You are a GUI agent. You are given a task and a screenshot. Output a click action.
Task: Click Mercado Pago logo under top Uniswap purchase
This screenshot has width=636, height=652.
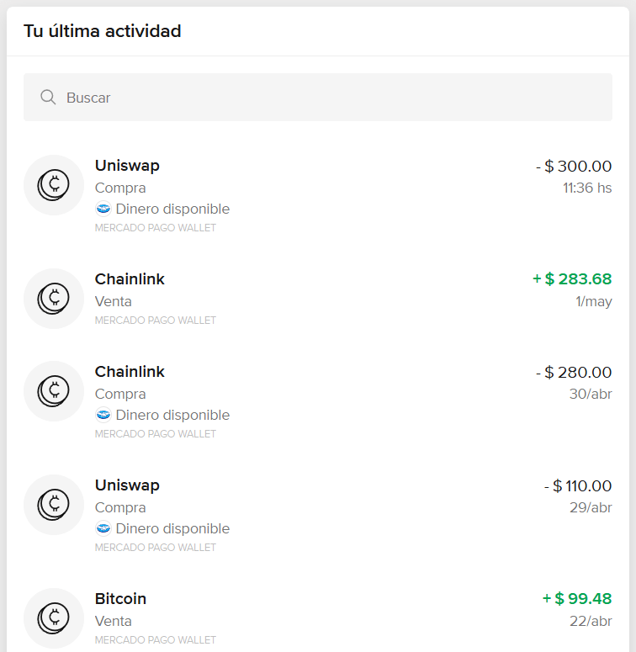(x=103, y=209)
